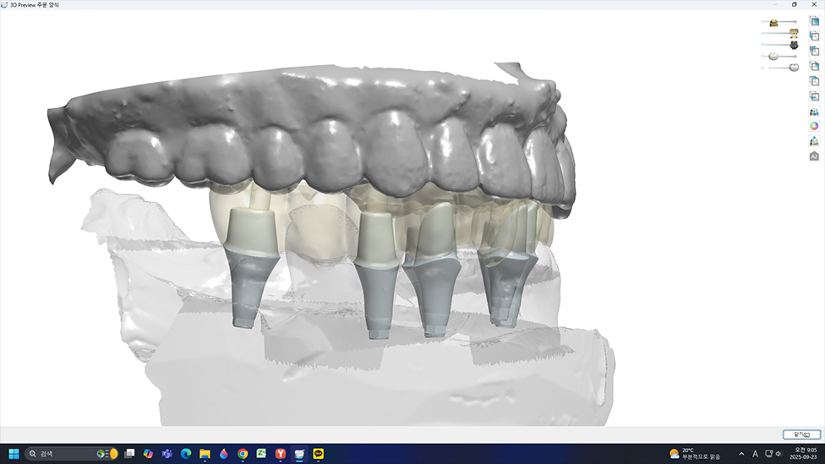Open the color wheel display option
Viewport: 825px width, 464px height.
tap(814, 126)
